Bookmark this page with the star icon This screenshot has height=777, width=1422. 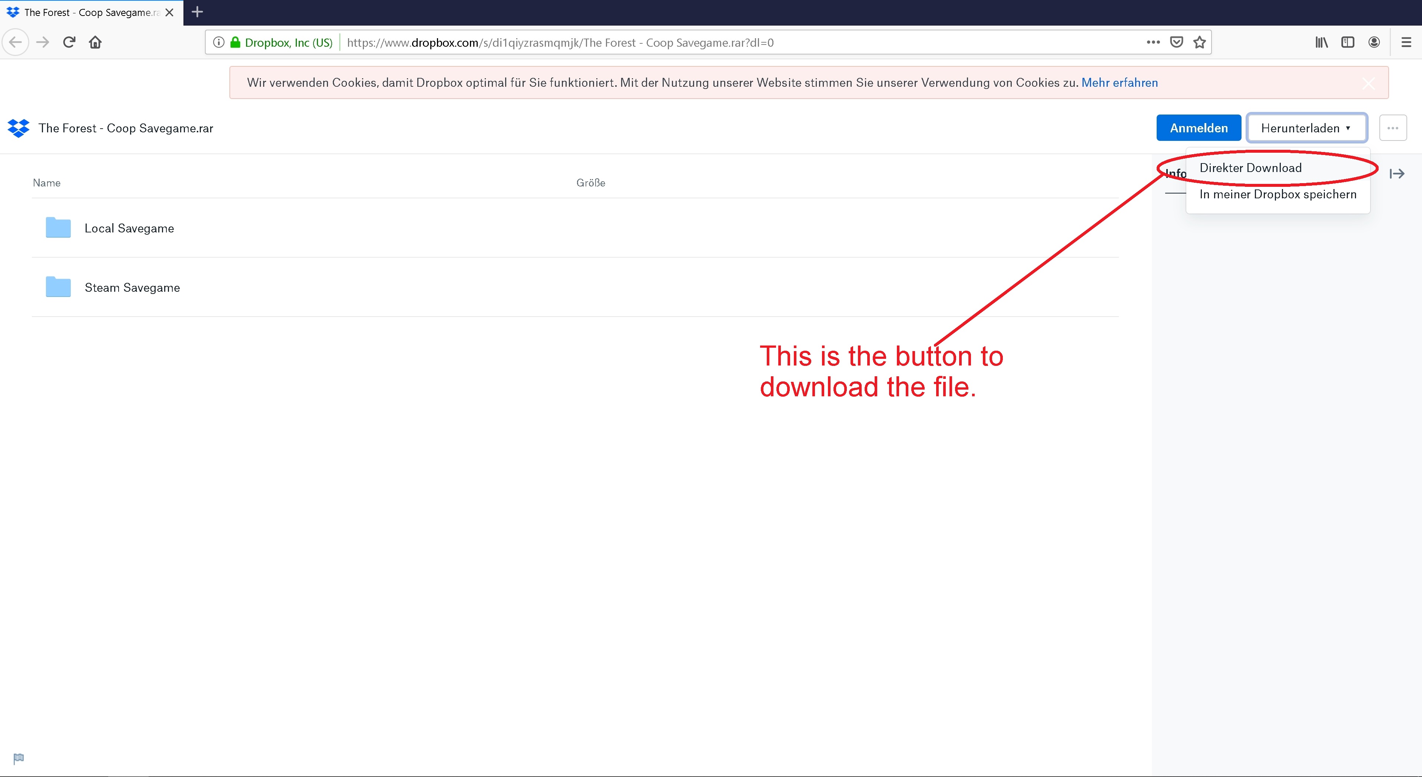[1199, 43]
